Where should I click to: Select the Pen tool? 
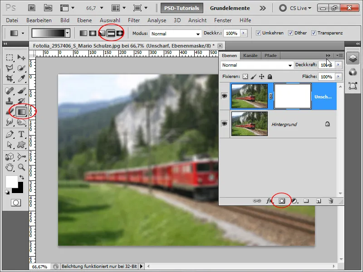coord(10,134)
